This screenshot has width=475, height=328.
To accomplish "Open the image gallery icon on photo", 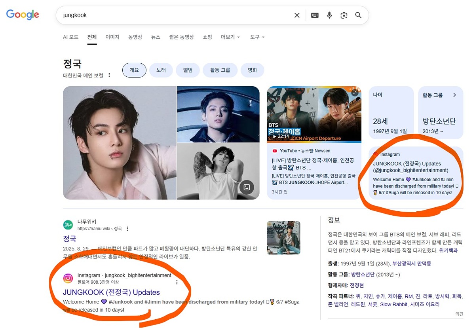I will click(x=247, y=187).
